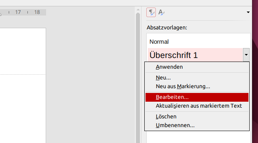Choose Neu... from the context menu

point(197,77)
